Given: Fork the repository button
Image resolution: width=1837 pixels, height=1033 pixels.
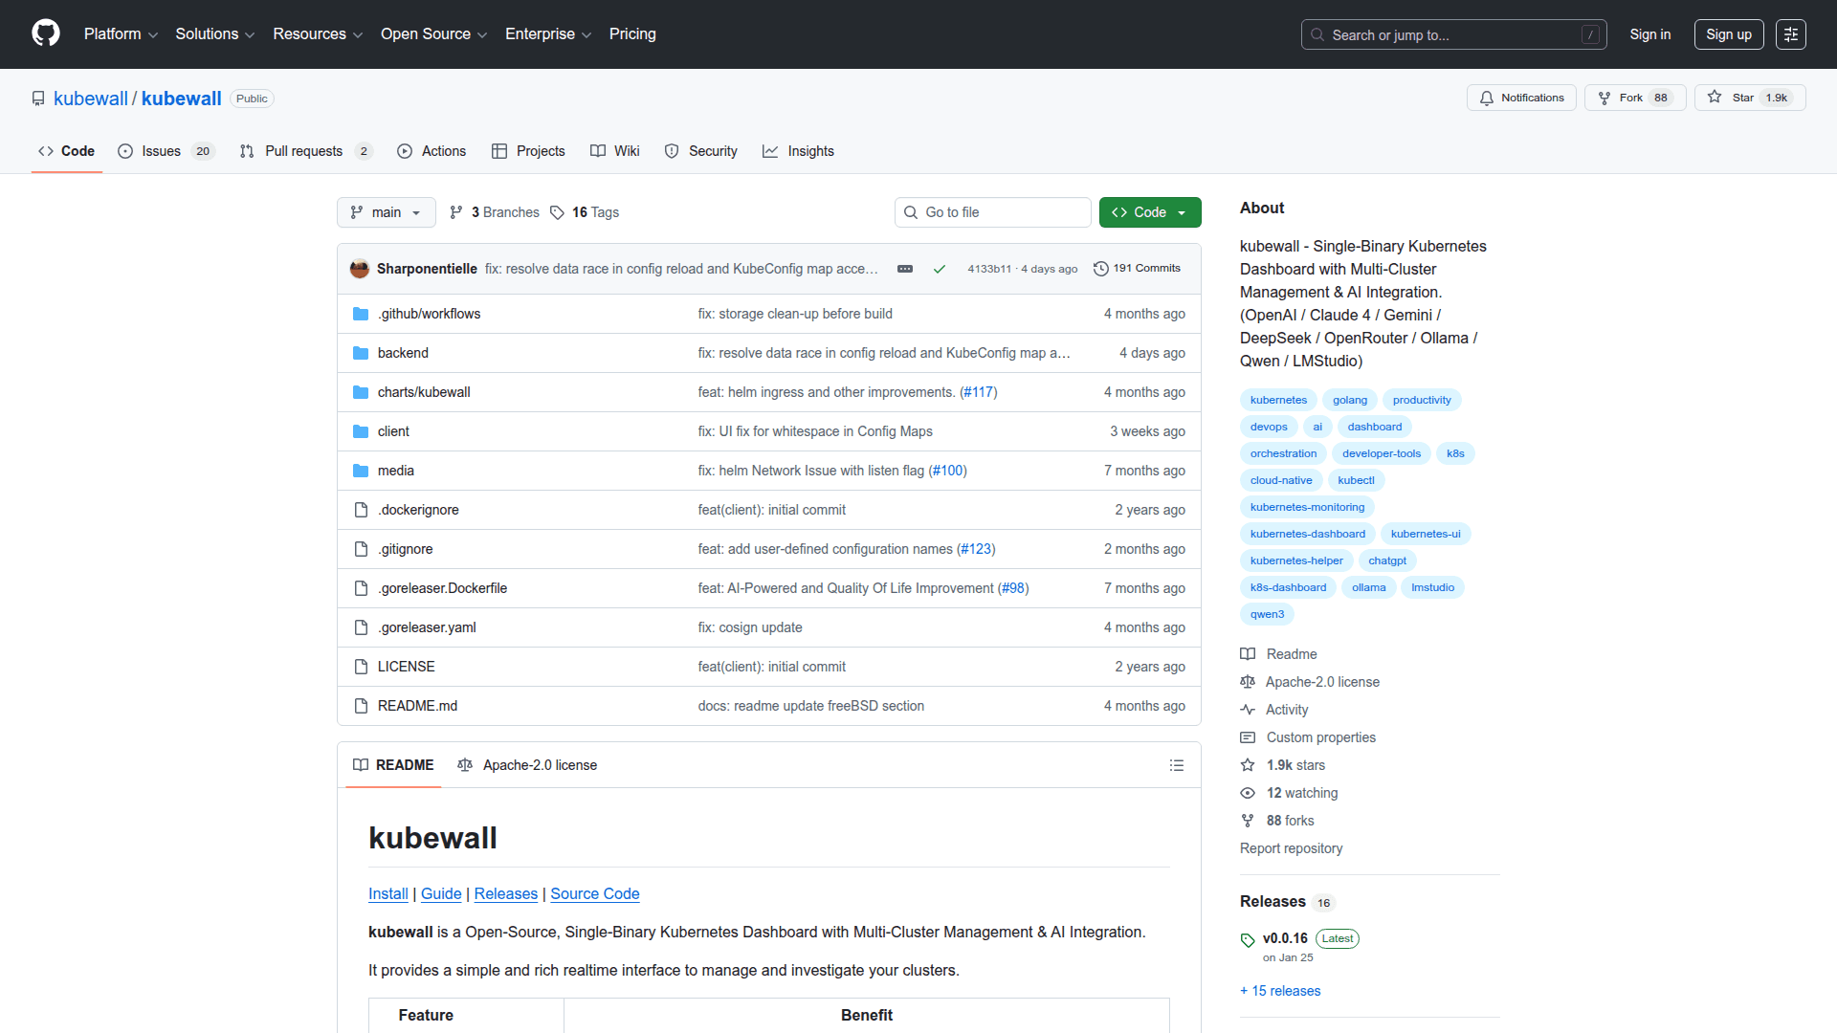Looking at the screenshot, I should tap(1634, 98).
